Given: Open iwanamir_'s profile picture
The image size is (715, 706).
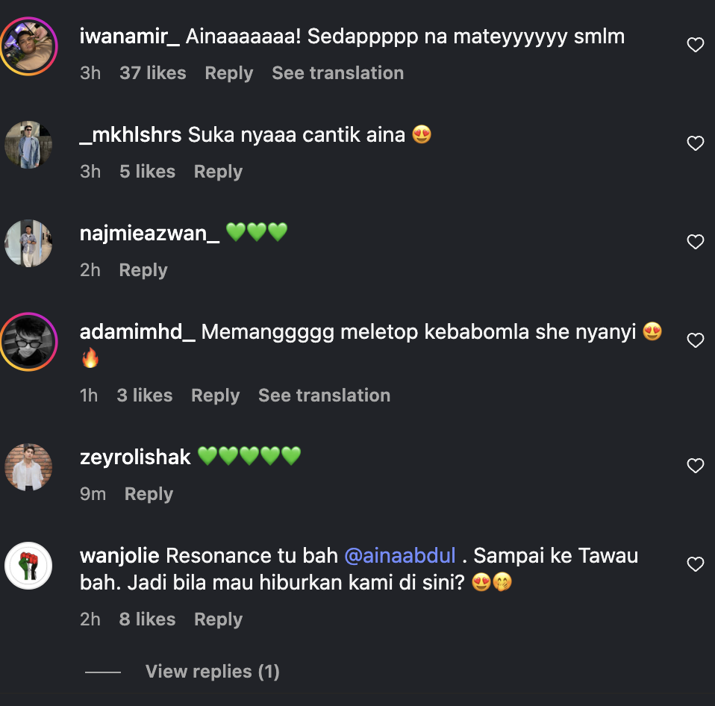Looking at the screenshot, I should [x=28, y=46].
